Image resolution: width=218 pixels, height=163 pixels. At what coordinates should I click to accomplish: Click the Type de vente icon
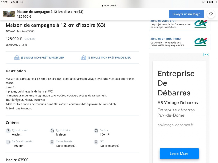coord(8,131)
